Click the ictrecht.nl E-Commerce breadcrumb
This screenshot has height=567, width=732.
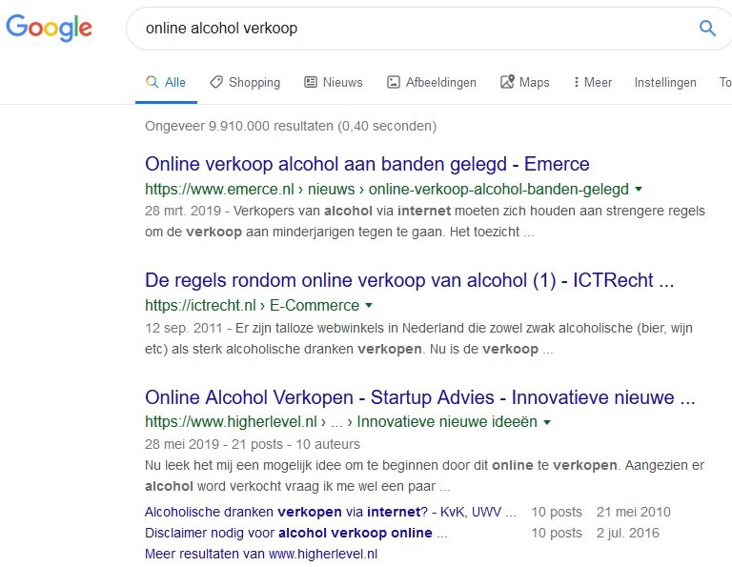click(x=252, y=305)
